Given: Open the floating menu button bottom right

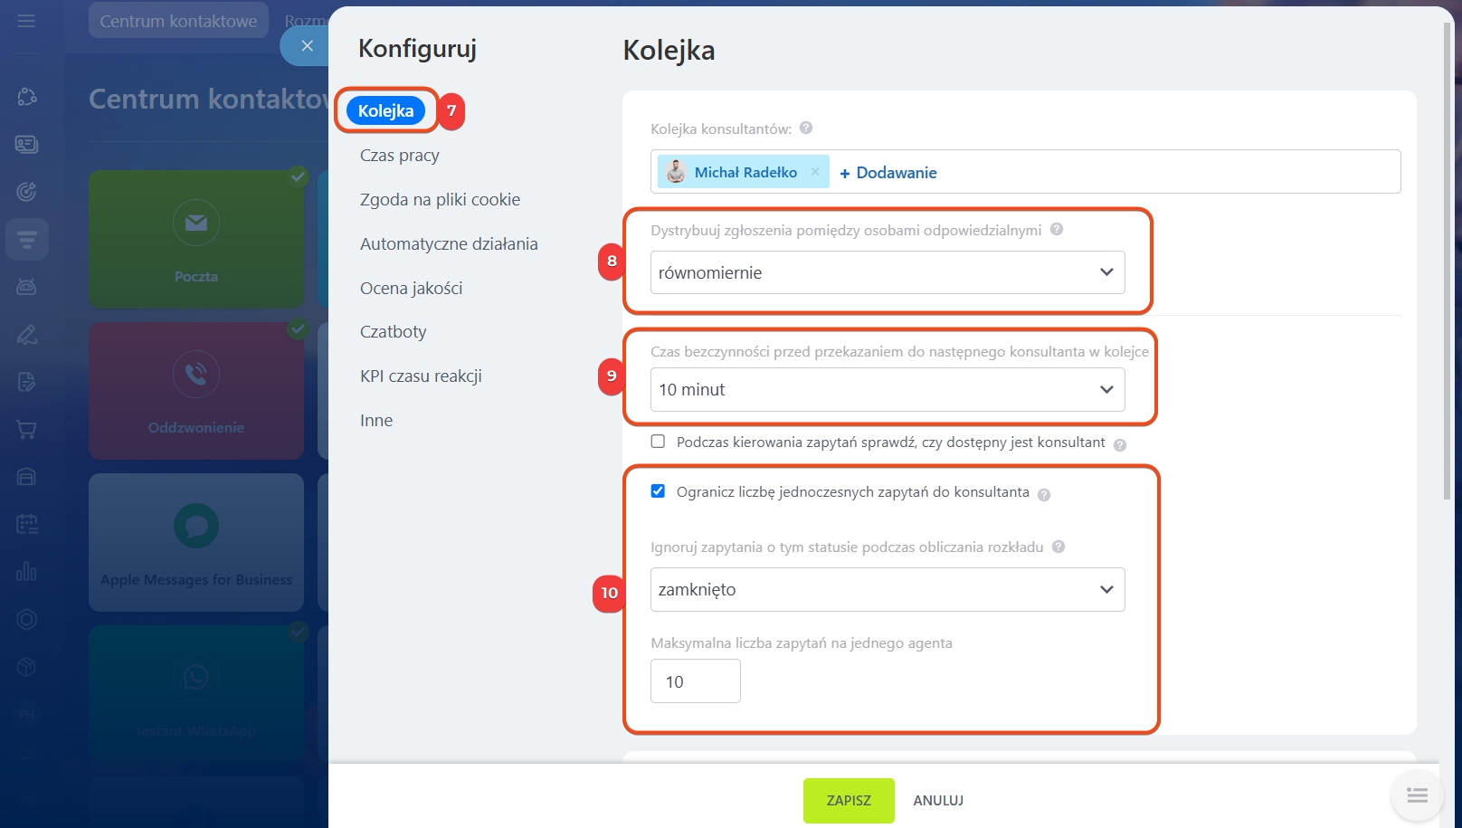Looking at the screenshot, I should coord(1417,795).
